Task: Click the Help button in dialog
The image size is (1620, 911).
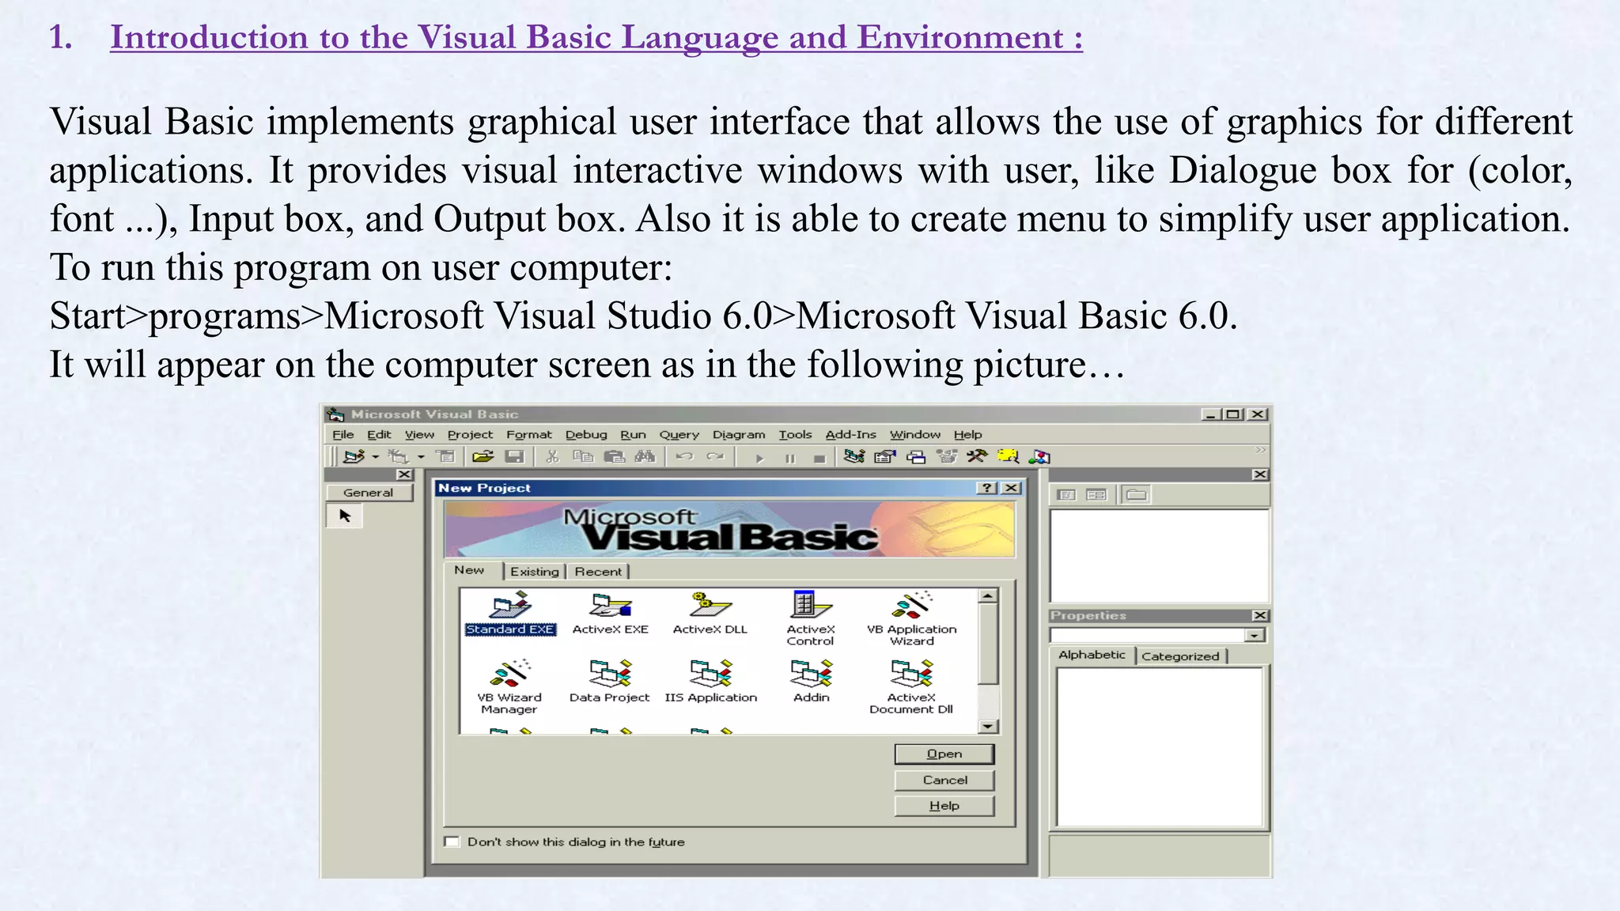Action: point(944,805)
